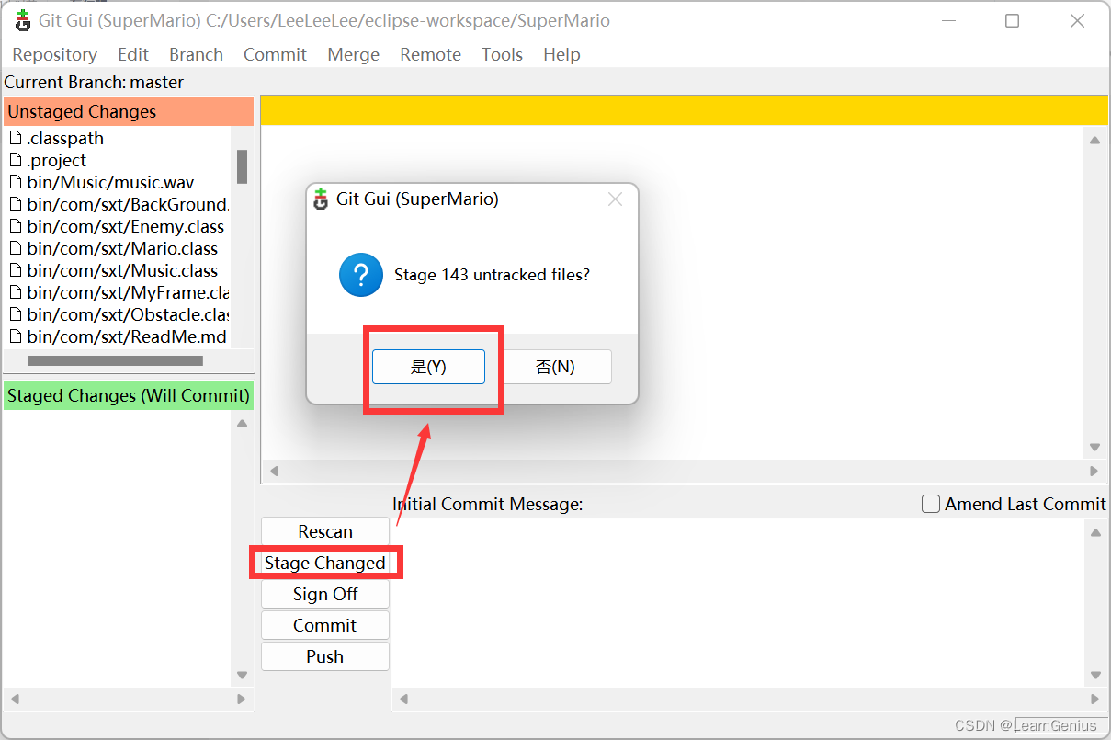Click the ReadMe.md file icon
Viewport: 1111px width, 740px height.
[15, 337]
